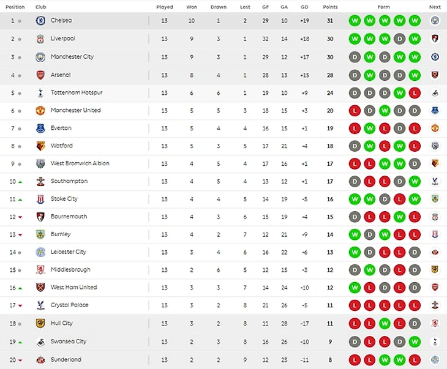
Task: Click the Arsenal club crest icon
Action: pyautogui.click(x=40, y=75)
